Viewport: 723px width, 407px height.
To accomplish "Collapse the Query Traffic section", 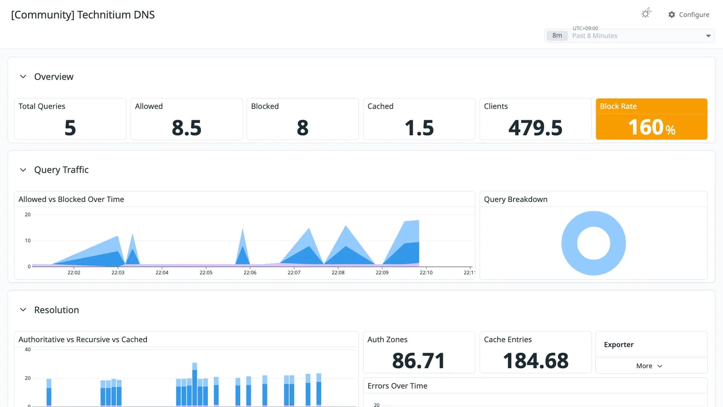I will tap(23, 170).
